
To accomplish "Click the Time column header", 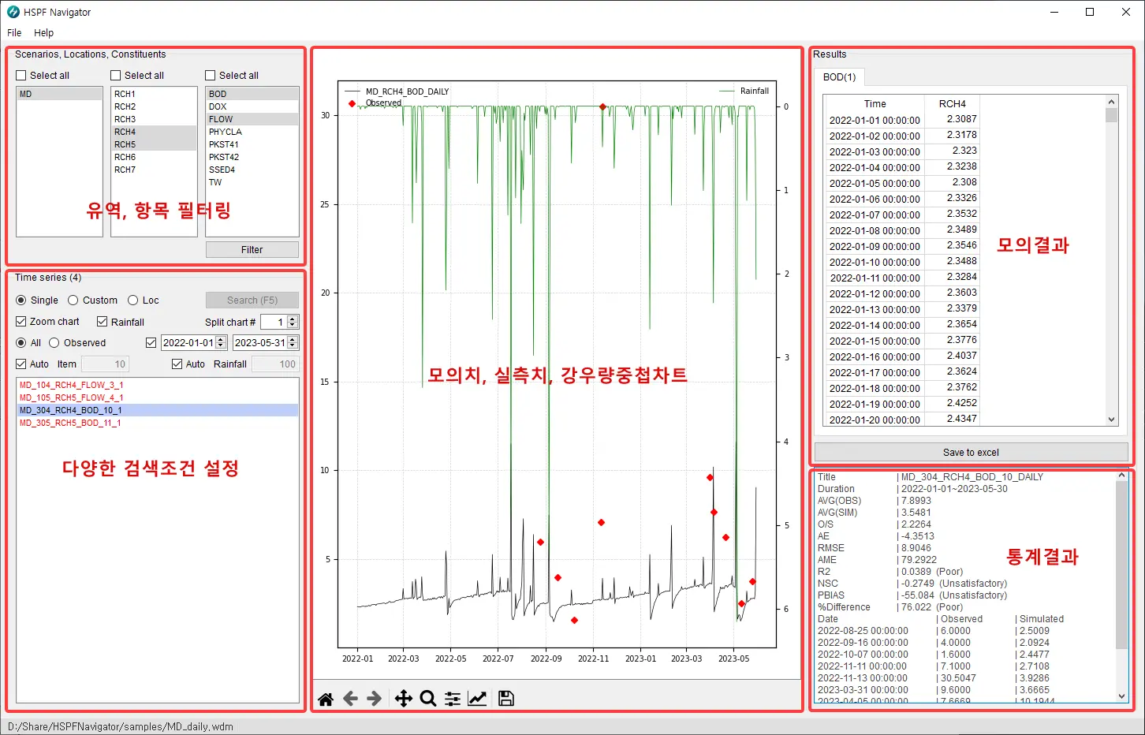I will (875, 104).
